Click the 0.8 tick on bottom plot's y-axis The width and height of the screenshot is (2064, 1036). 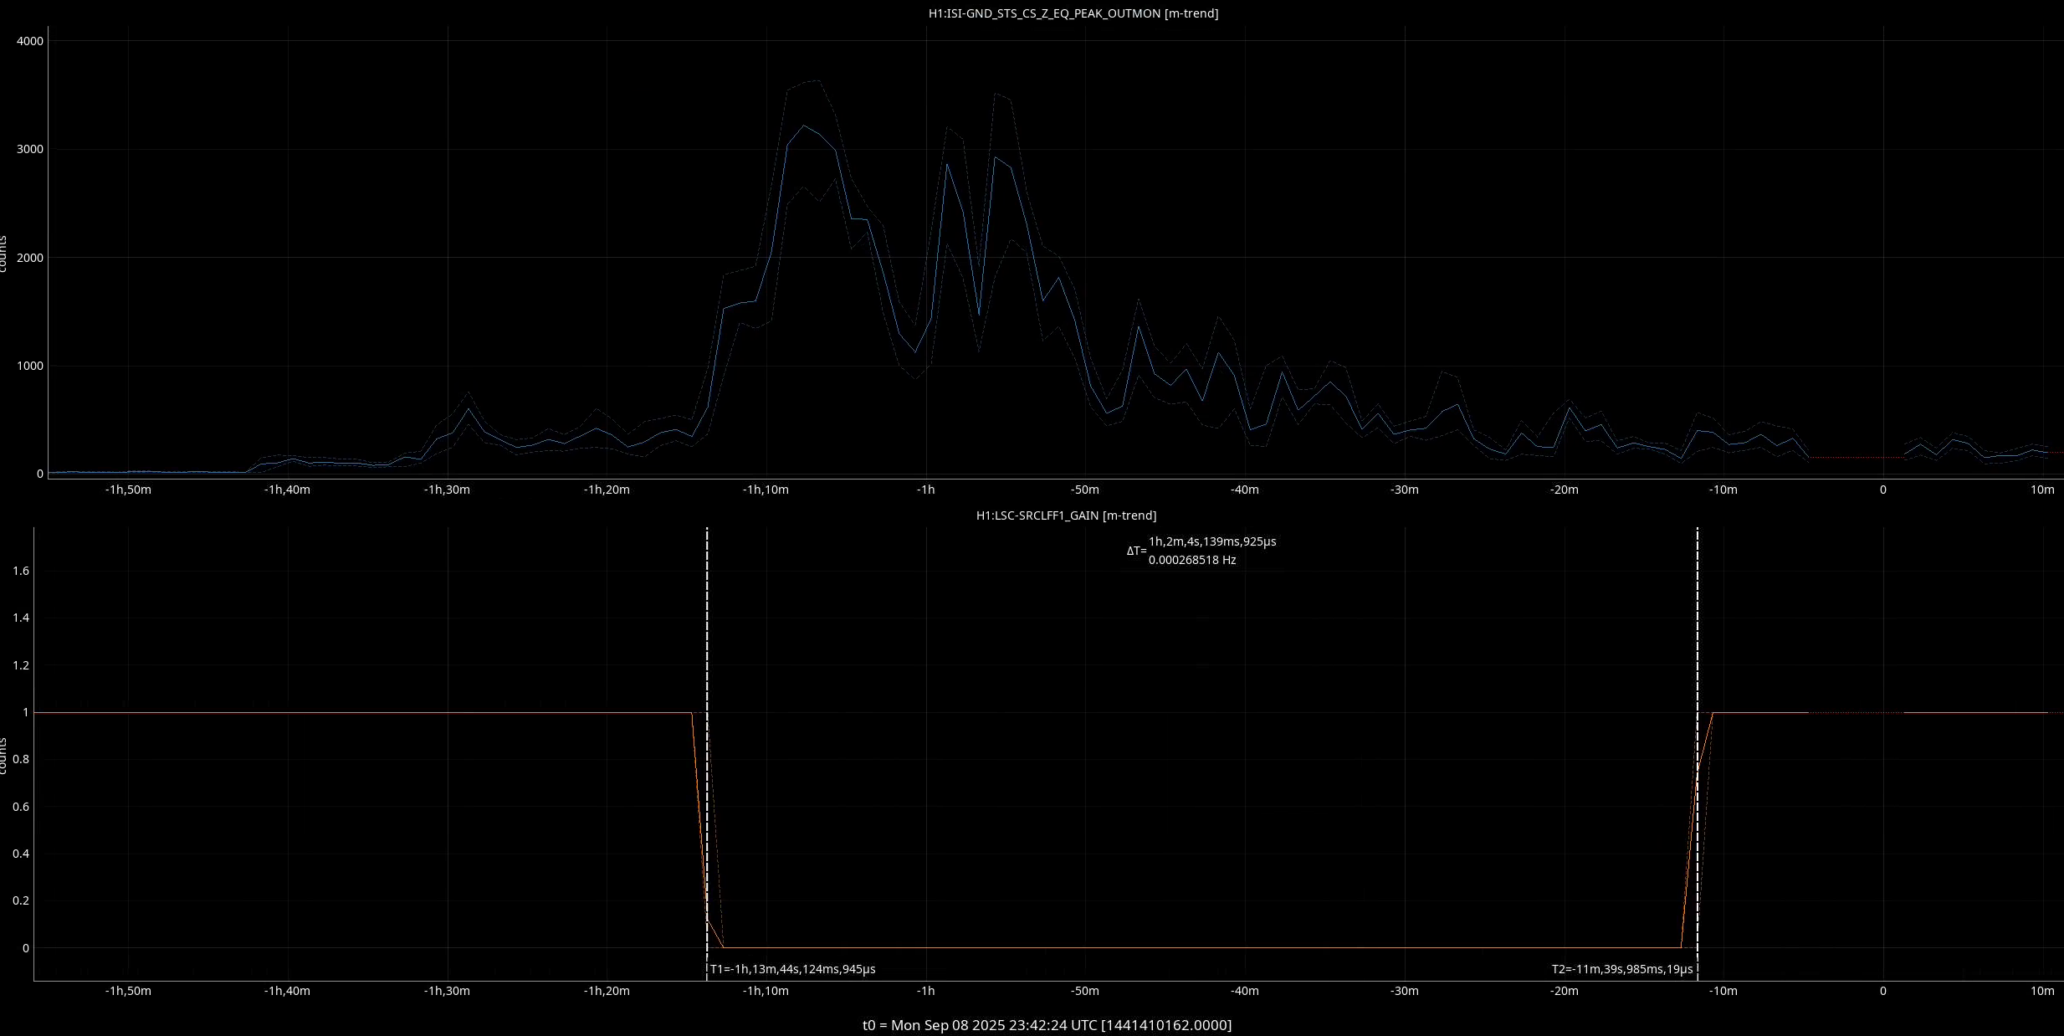21,760
